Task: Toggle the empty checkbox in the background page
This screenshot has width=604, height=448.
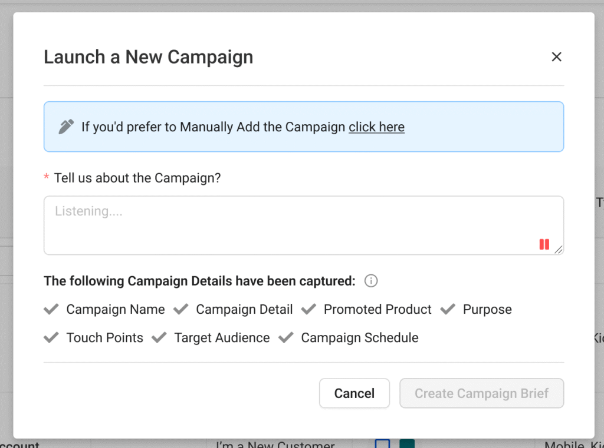Action: (382, 444)
